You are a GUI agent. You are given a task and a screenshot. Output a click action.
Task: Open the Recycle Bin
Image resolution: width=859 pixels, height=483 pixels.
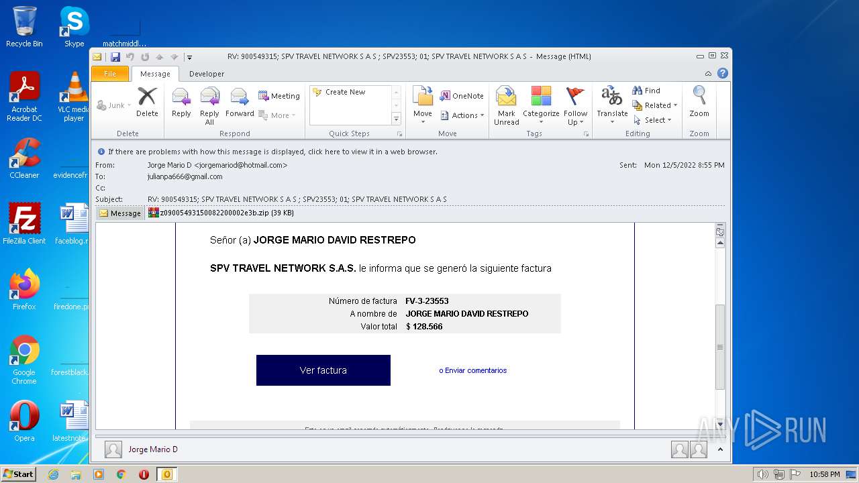pyautogui.click(x=24, y=27)
